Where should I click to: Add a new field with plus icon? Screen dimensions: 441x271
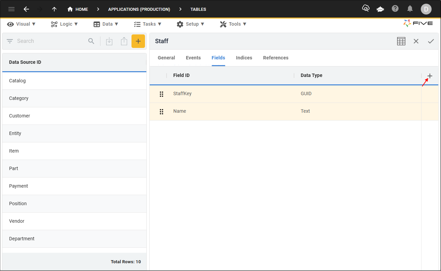pyautogui.click(x=430, y=76)
